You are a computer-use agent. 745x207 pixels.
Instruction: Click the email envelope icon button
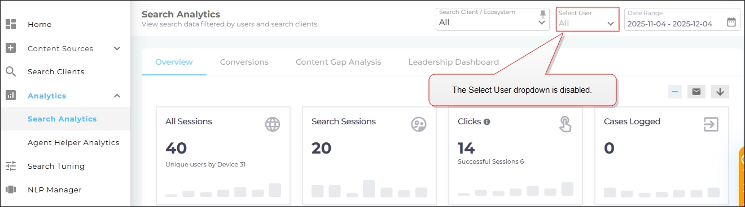pos(696,92)
